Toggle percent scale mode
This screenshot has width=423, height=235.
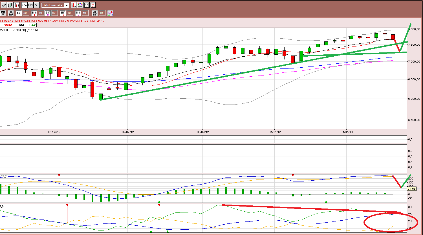coord(37,5)
